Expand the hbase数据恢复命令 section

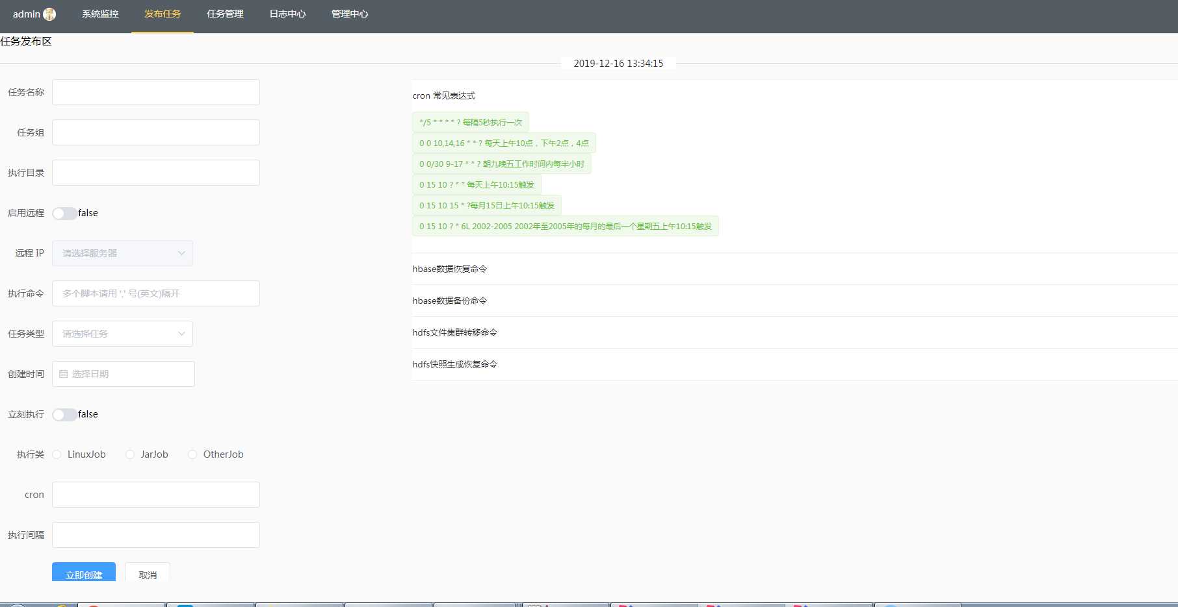tap(794, 269)
